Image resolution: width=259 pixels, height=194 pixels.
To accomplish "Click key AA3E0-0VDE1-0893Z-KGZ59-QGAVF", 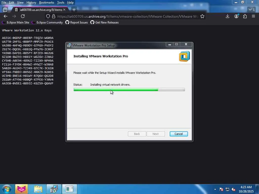I will coord(28,83).
